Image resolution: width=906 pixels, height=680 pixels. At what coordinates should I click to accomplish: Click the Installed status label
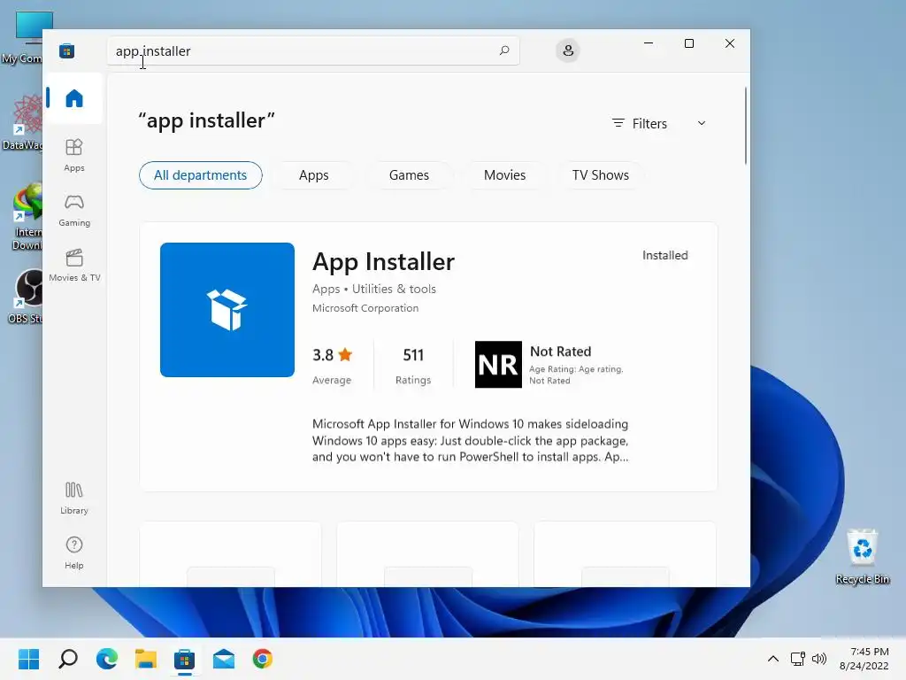tap(665, 255)
